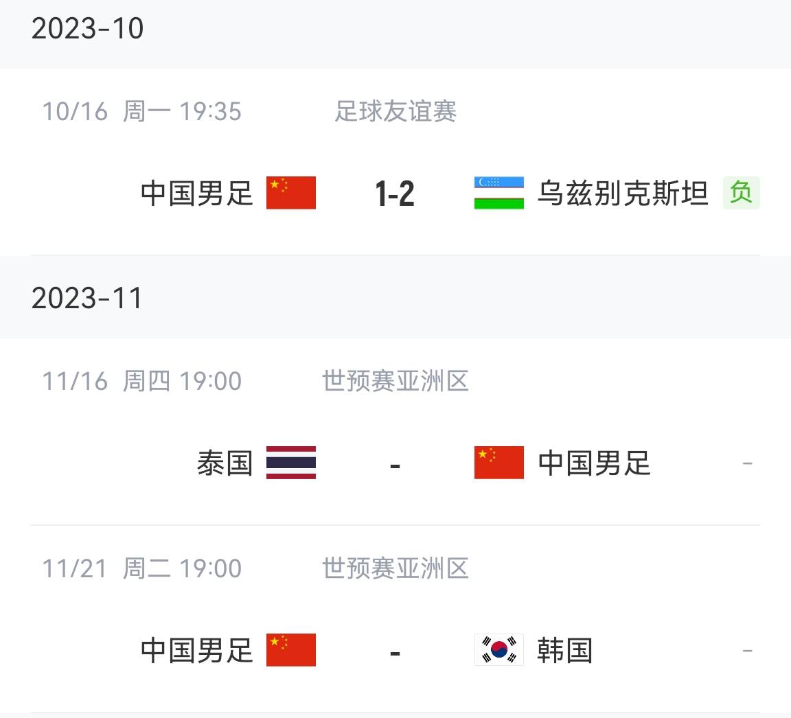
Task: Click the South Korea flag icon
Action: [499, 650]
